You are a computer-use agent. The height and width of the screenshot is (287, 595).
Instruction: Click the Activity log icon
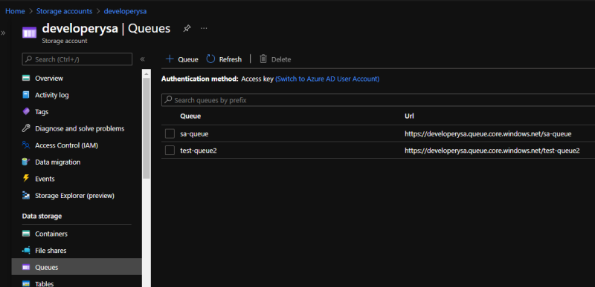pyautogui.click(x=26, y=95)
